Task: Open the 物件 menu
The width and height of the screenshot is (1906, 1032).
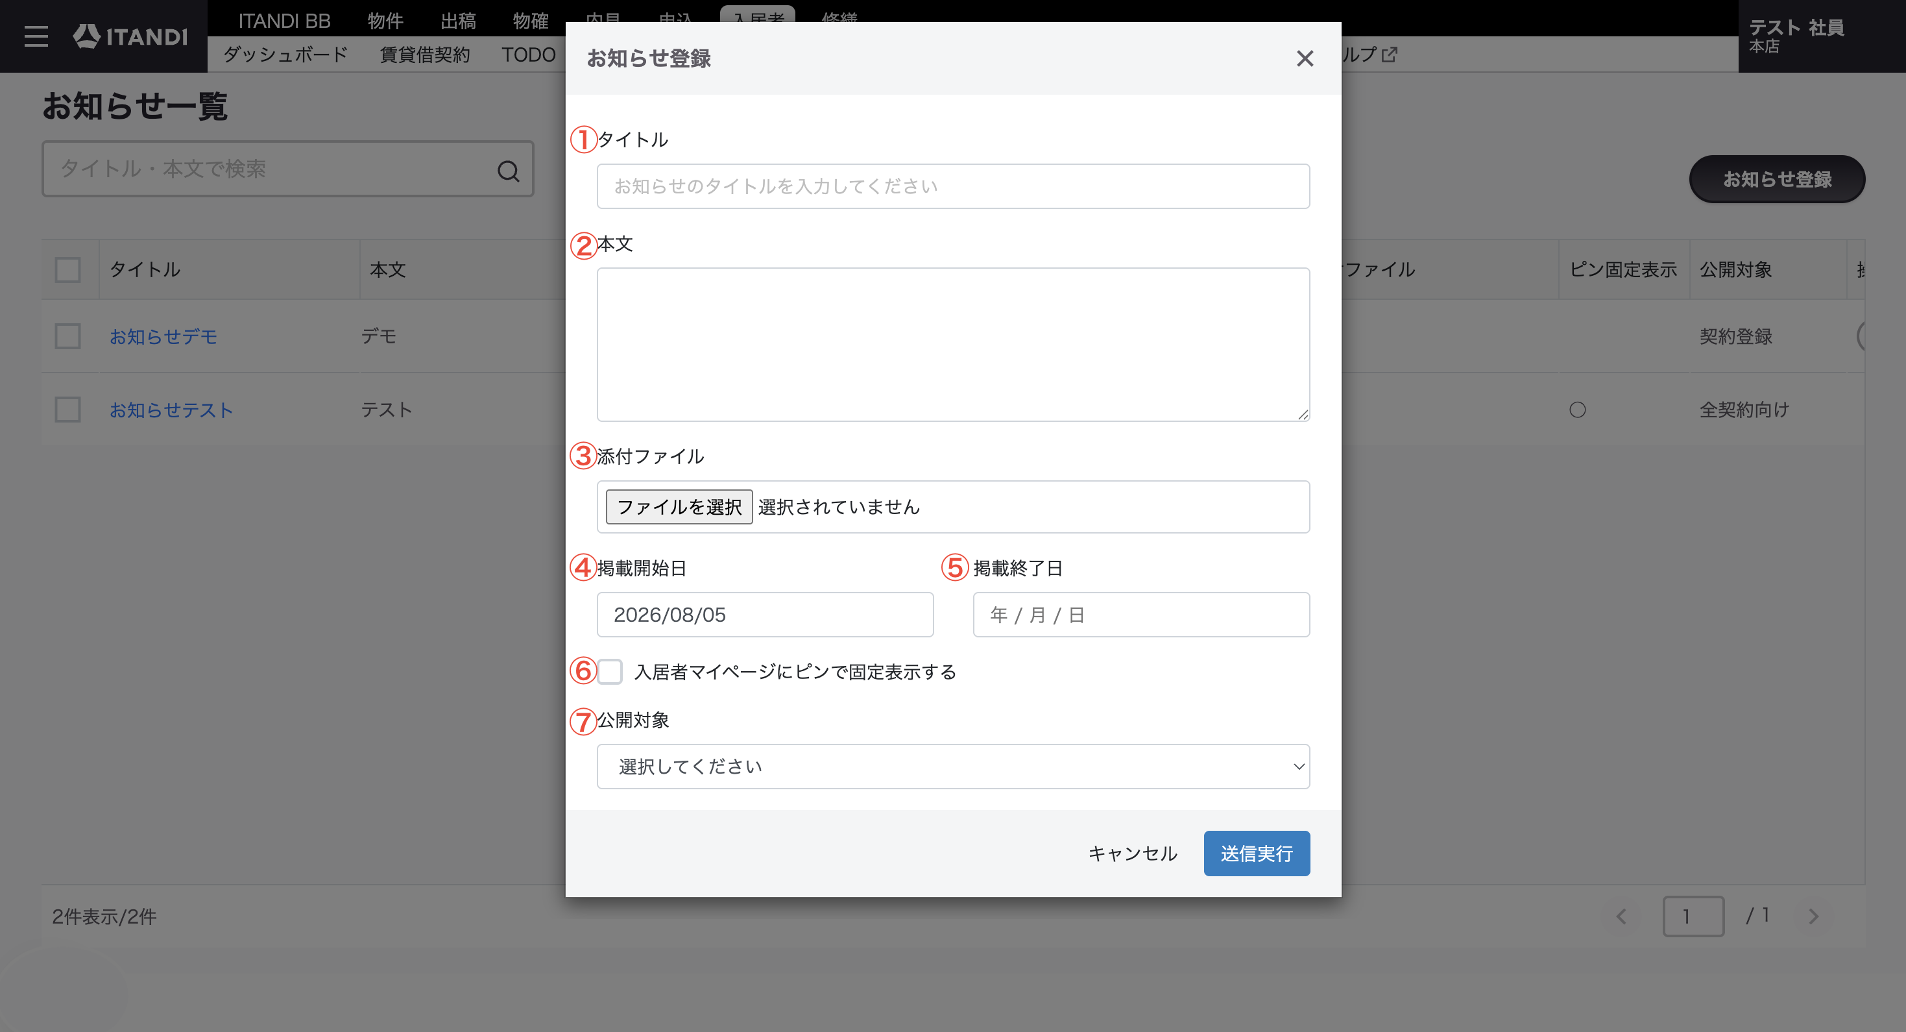Action: pos(385,21)
